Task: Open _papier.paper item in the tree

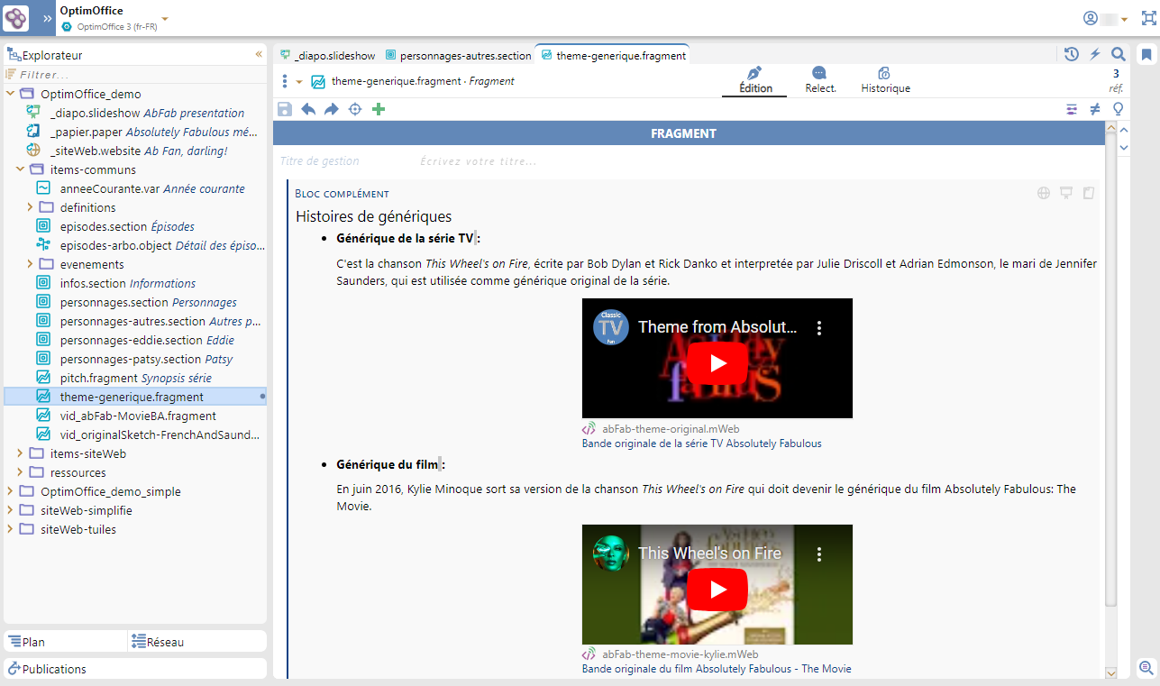Action: [142, 132]
